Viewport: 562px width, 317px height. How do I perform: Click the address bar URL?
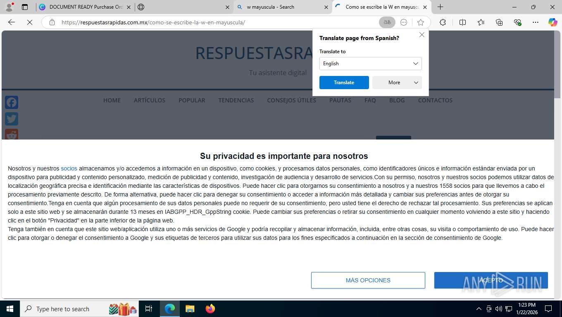[x=153, y=22]
